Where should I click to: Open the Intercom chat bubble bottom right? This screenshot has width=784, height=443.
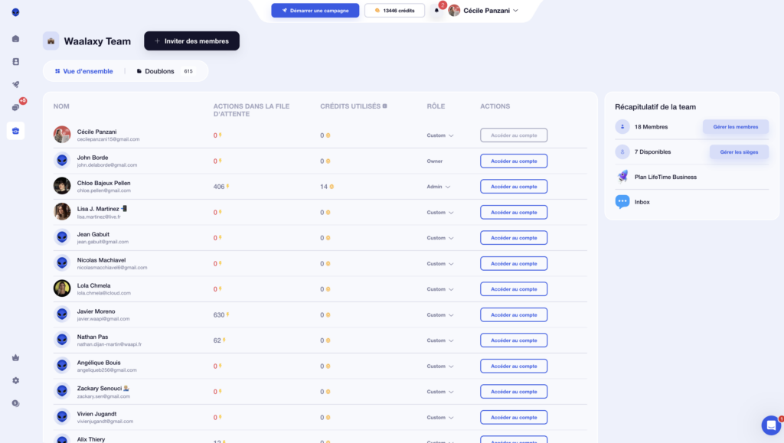[770, 425]
